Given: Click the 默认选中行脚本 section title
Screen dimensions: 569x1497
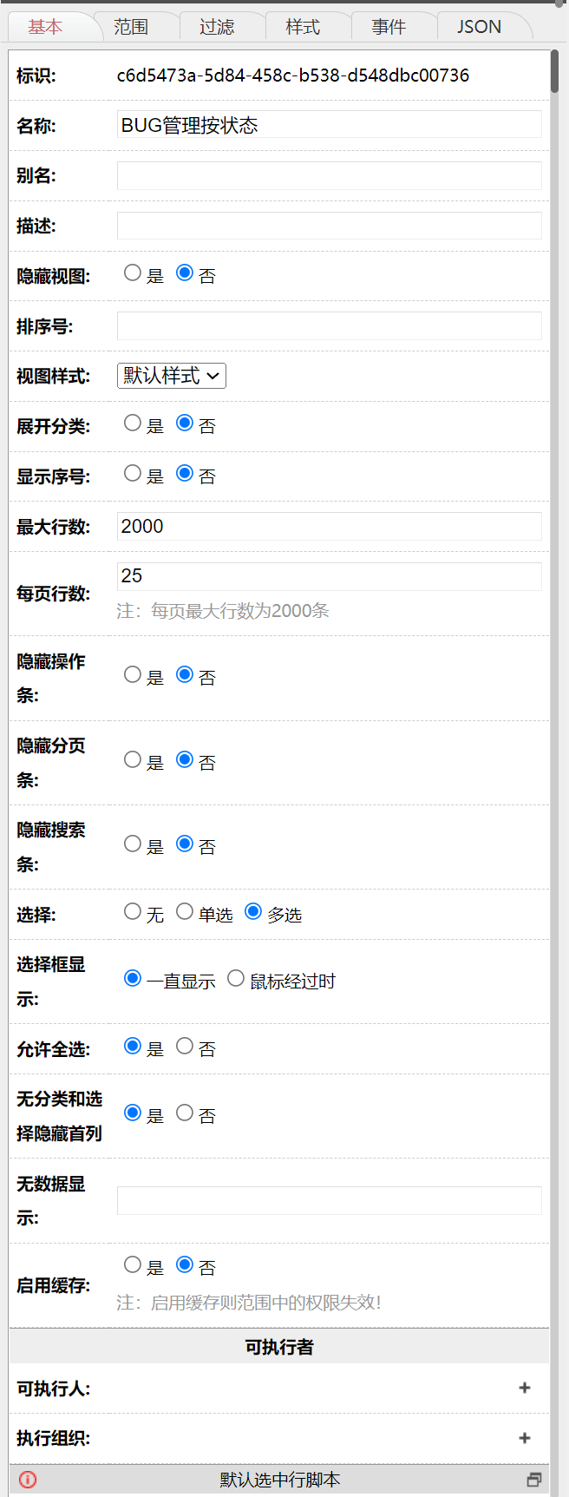Looking at the screenshot, I should (x=279, y=1480).
